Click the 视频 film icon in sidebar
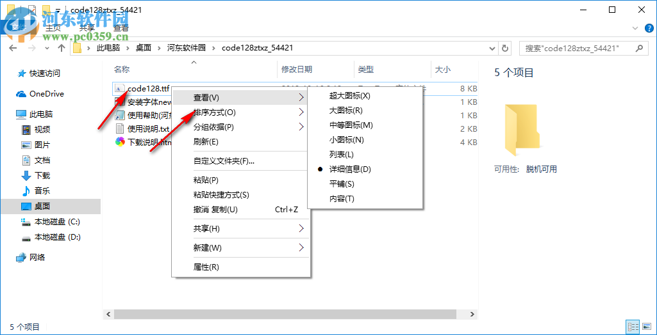Screen dimensions: 657x335 [26, 130]
